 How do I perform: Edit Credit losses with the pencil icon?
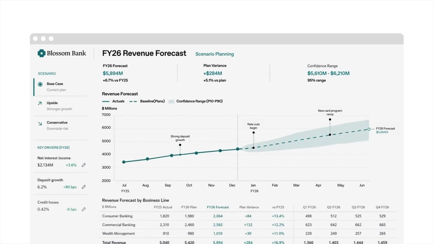[x=84, y=209]
